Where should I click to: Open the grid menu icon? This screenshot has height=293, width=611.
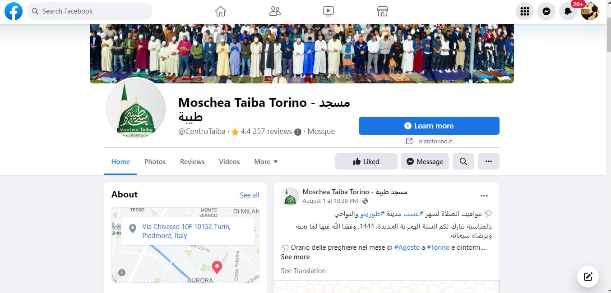click(525, 11)
